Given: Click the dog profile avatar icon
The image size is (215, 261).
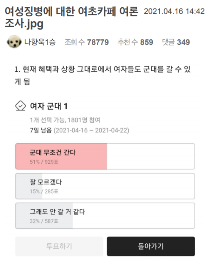Looking at the screenshot, I should pos(14,42).
